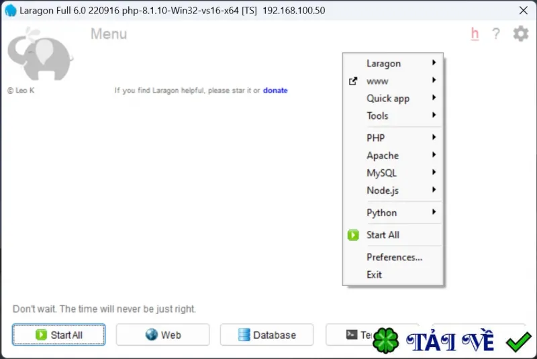The width and height of the screenshot is (537, 359).
Task: Click the database stack icon
Action: pos(244,334)
